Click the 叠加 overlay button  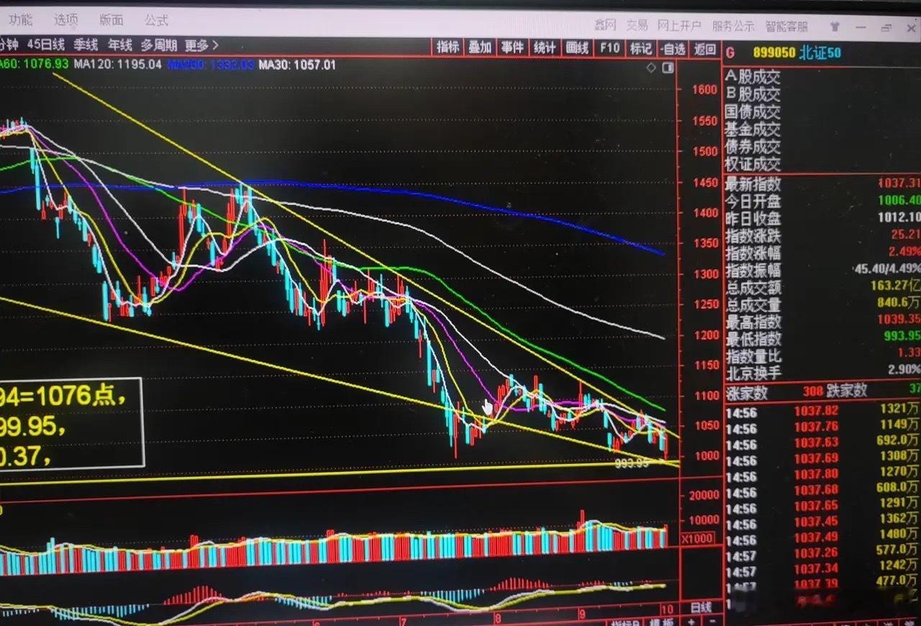480,47
